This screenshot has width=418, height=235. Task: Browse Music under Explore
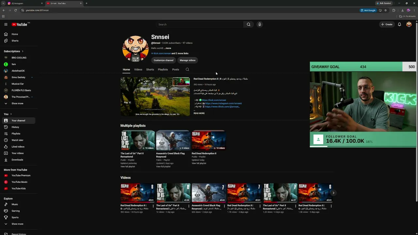coord(18,204)
